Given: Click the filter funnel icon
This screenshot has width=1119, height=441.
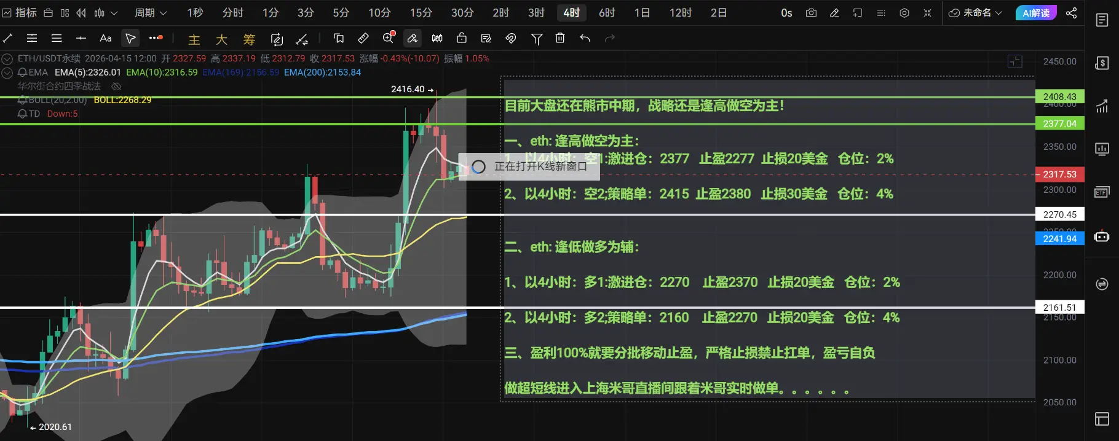Looking at the screenshot, I should [x=537, y=39].
